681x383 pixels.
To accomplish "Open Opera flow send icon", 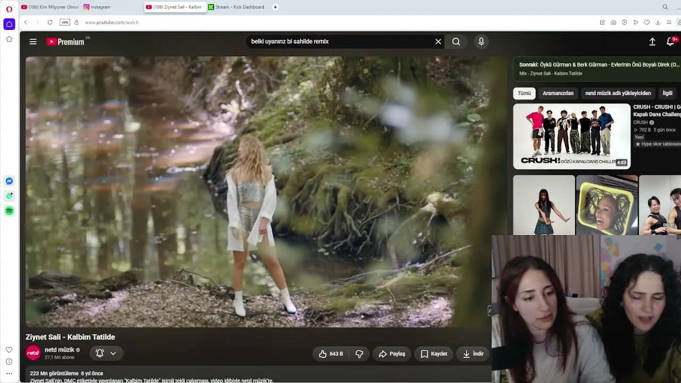I will [636, 22].
